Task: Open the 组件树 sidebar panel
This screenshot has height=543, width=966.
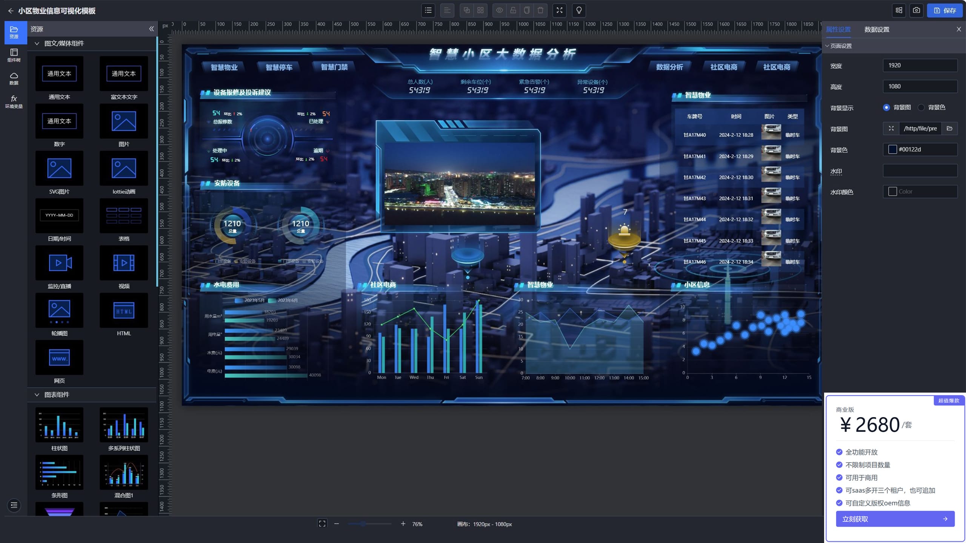Action: coord(14,55)
